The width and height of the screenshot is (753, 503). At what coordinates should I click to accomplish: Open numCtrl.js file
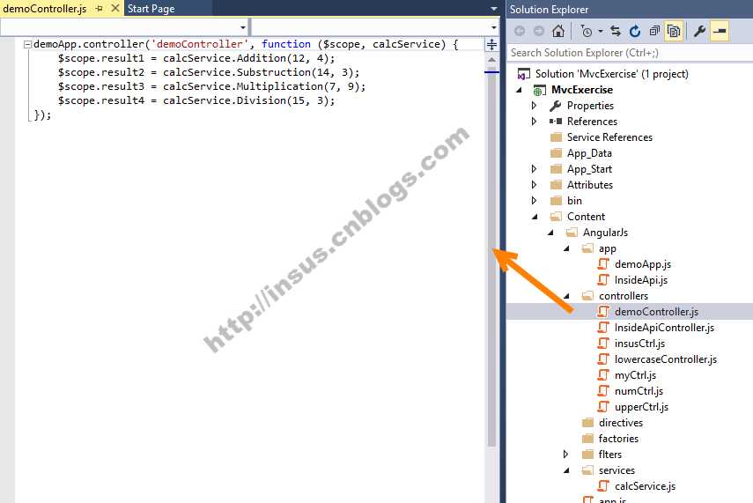639,391
